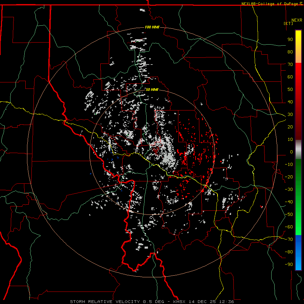
Task: Click the -50 value on the velocity scale
Action: pyautogui.click(x=289, y=214)
